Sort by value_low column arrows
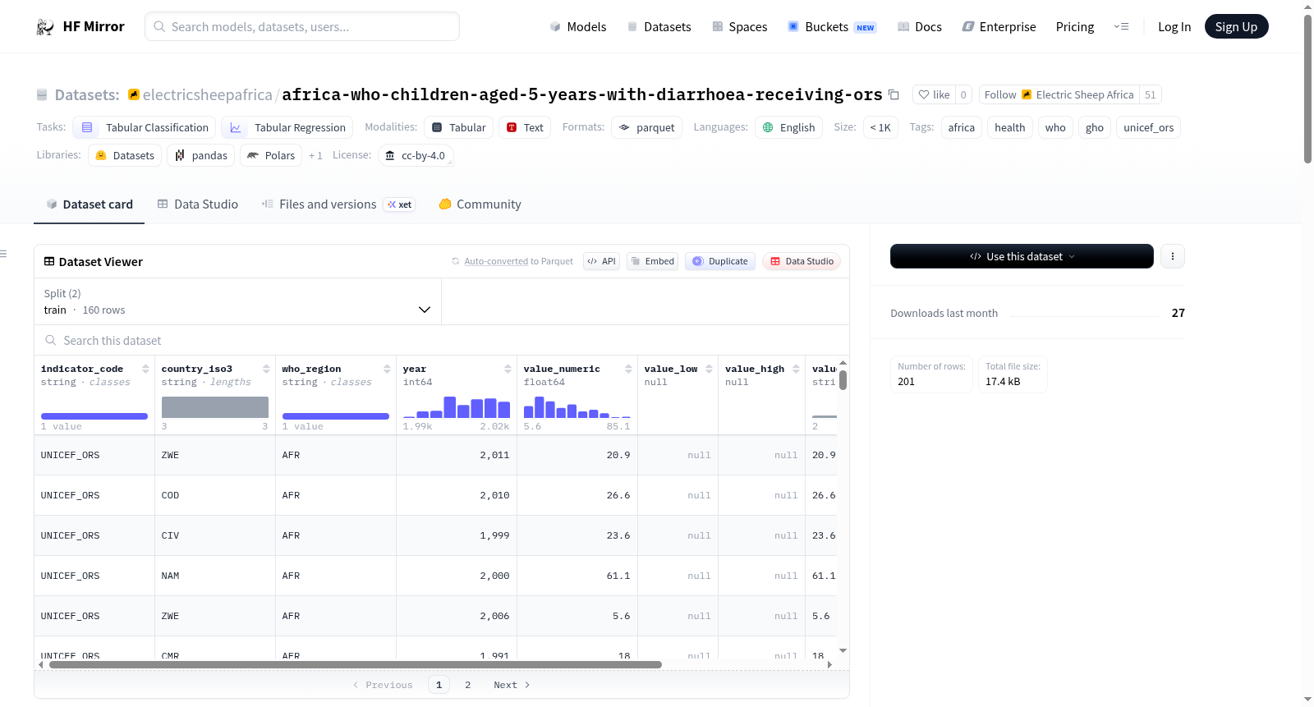Viewport: 1314px width, 707px height. tap(709, 370)
